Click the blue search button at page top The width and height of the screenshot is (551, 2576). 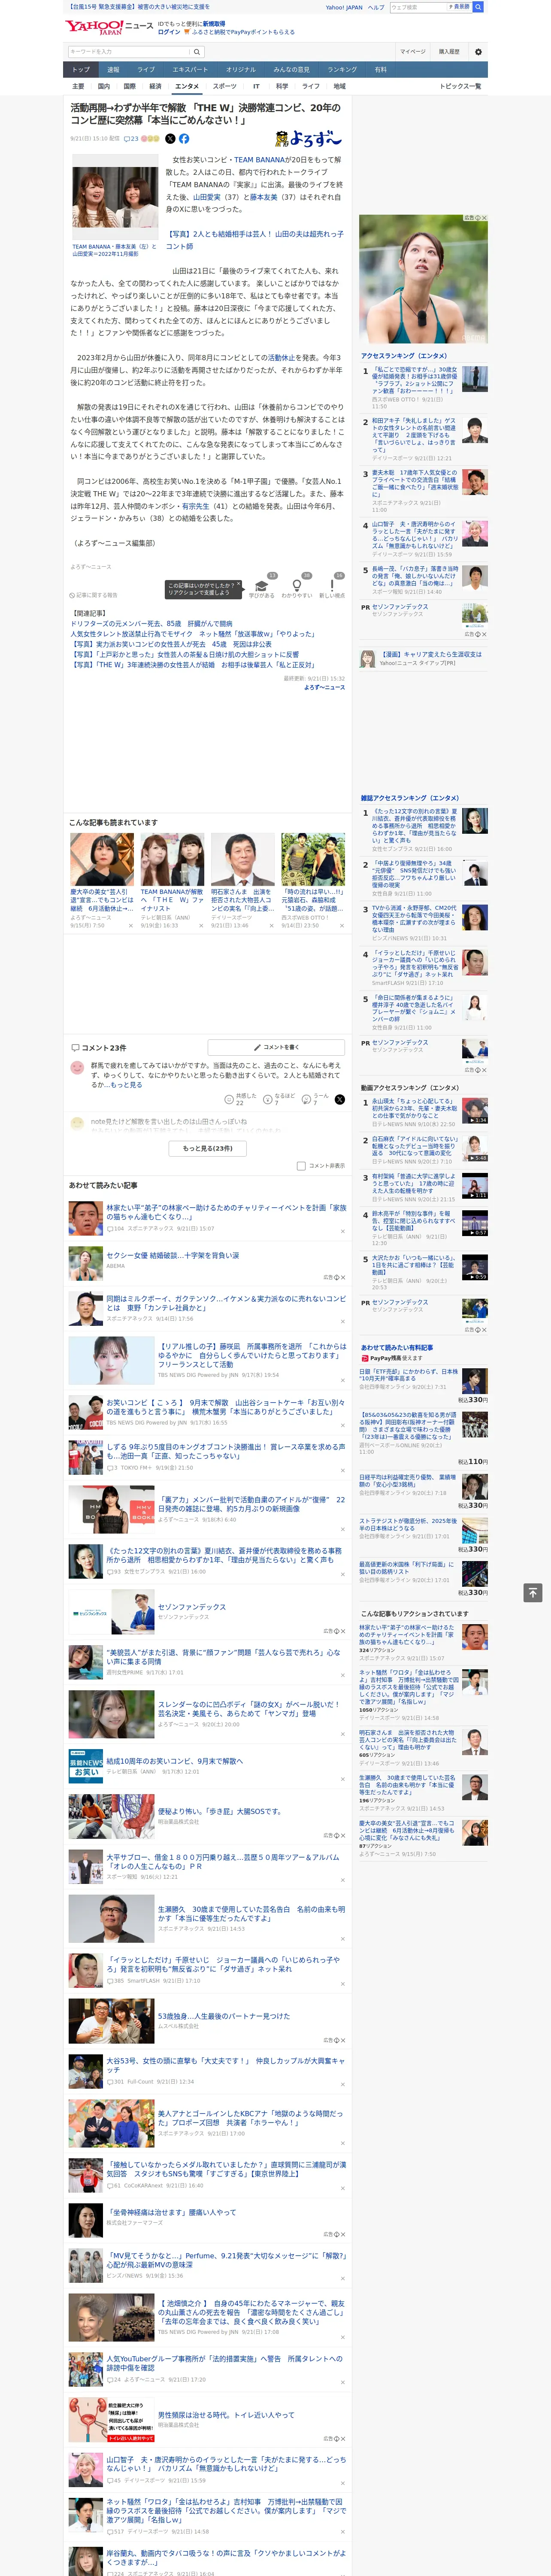[x=478, y=7]
